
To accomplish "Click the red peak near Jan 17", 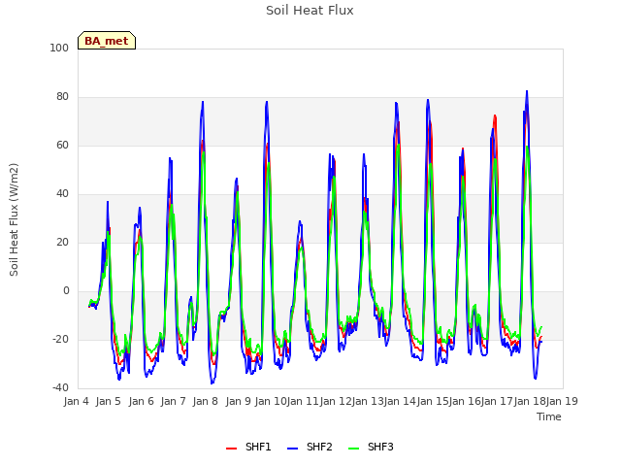I will point(495,116).
